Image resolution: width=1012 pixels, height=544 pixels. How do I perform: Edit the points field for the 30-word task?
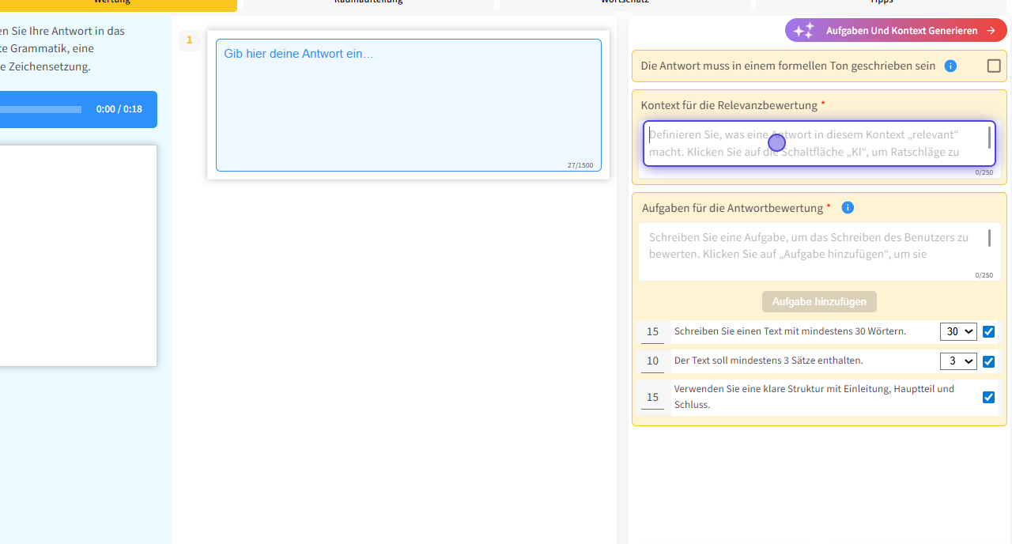coord(652,332)
